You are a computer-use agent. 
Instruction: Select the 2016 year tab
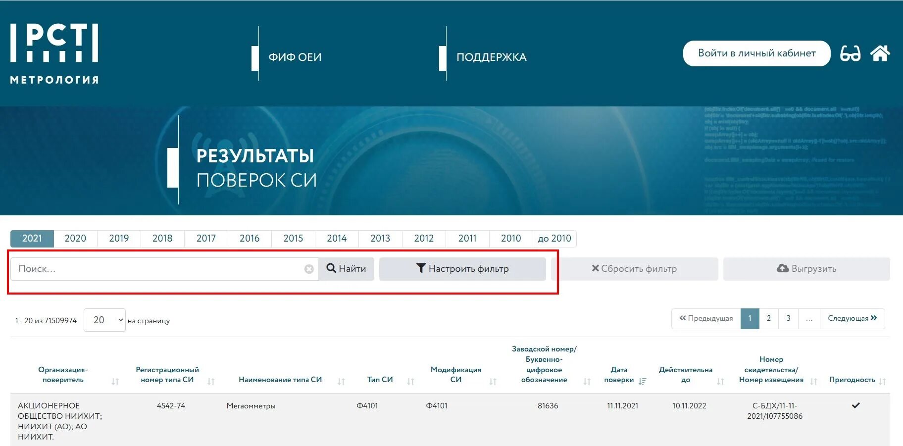click(x=250, y=238)
